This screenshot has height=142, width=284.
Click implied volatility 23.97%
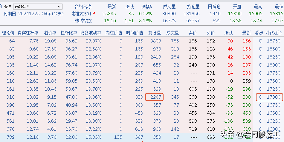coord(94,41)
